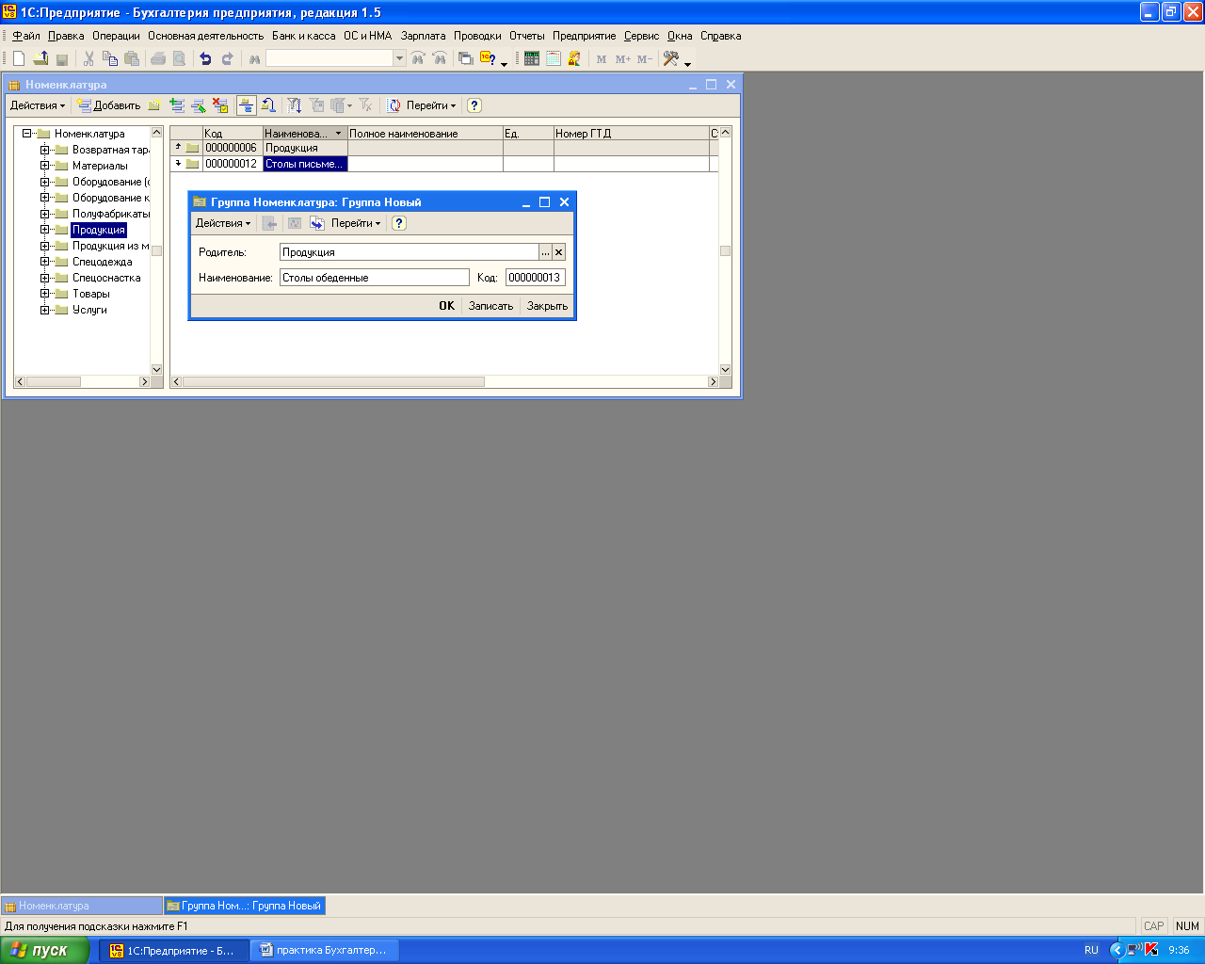Viewport: 1205px width, 964px height.
Task: Open the calendar icon
Action: (554, 58)
